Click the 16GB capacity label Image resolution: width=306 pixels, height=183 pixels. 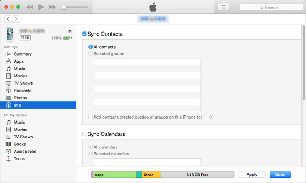(25, 38)
